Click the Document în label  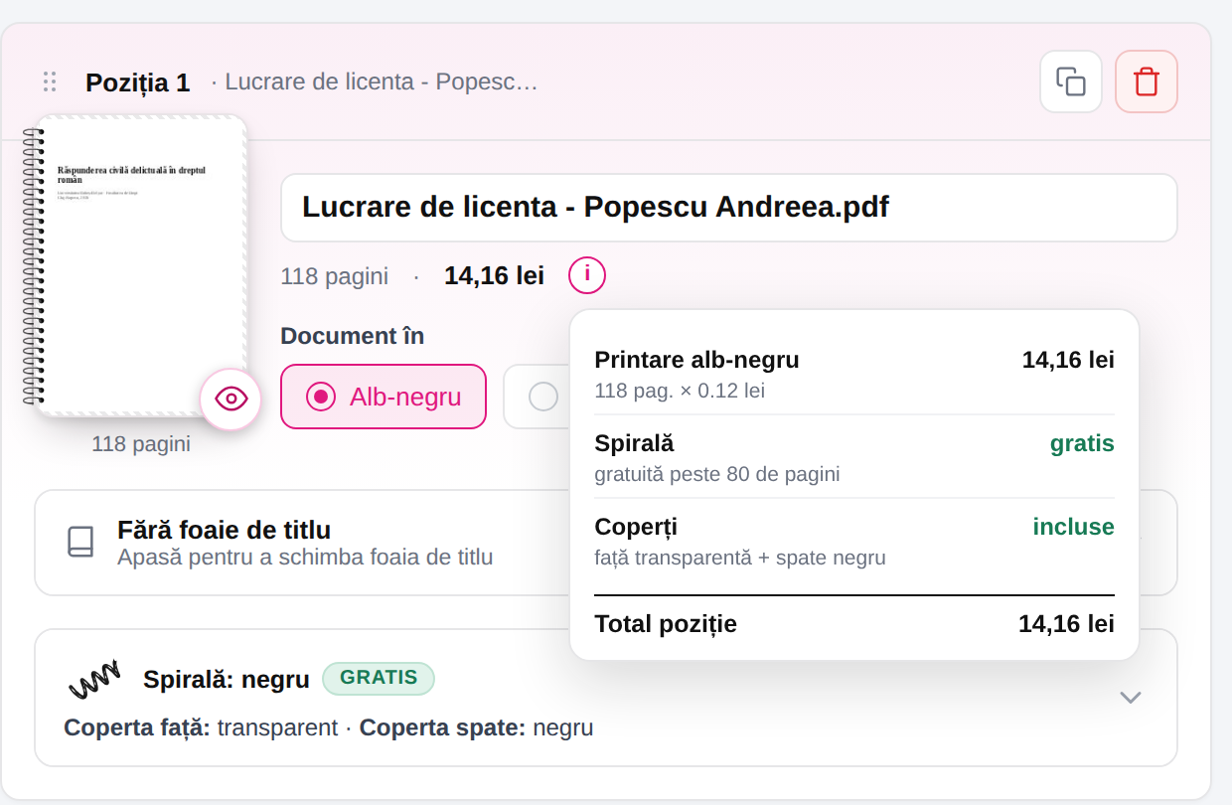(x=353, y=336)
